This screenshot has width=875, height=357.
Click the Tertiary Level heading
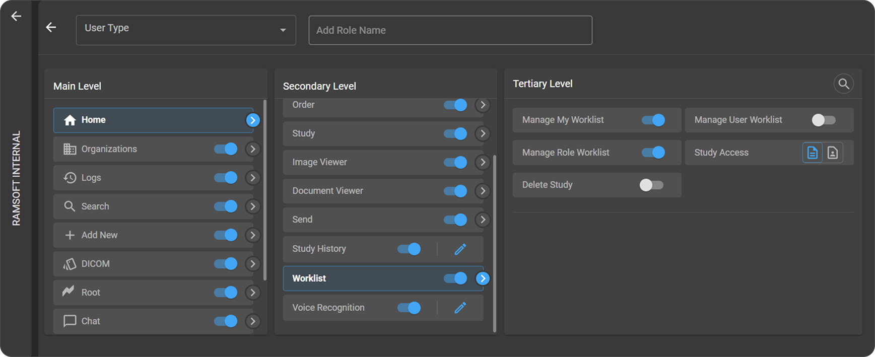(x=543, y=84)
